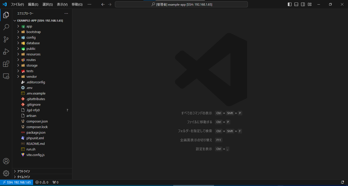The width and height of the screenshot is (348, 186).
Task: Toggle primary side bar layout icon
Action: click(x=290, y=4)
